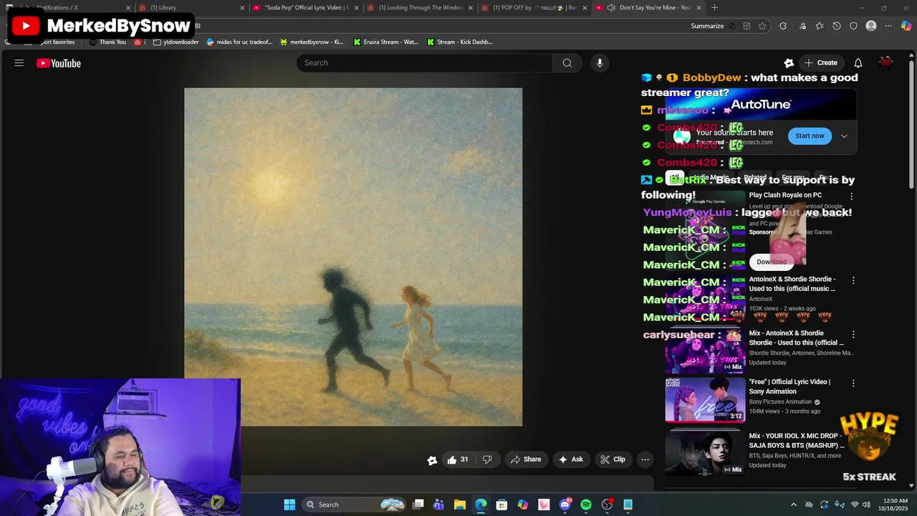Image resolution: width=917 pixels, height=516 pixels.
Task: Switch to the POP OFF browser tab
Action: [x=534, y=8]
